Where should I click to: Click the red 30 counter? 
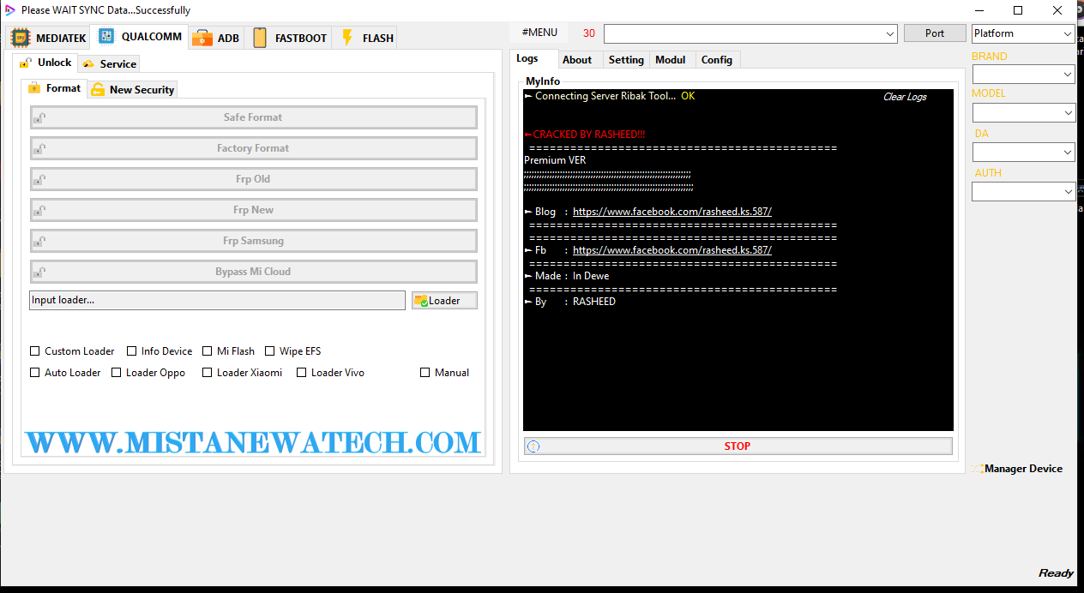[x=589, y=33]
